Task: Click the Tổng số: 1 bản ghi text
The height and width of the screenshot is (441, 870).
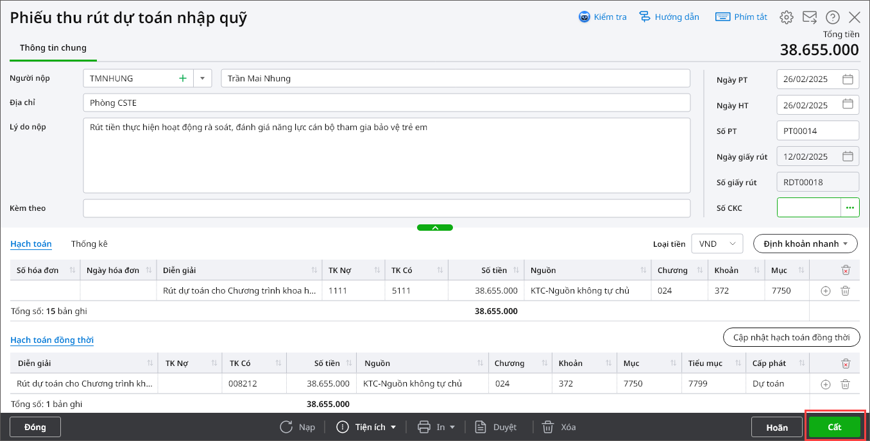Action: point(46,404)
